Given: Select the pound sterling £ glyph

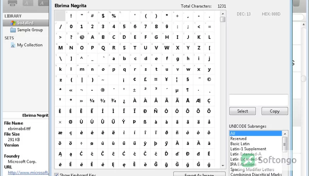Looking at the screenshot, I should (146, 80).
